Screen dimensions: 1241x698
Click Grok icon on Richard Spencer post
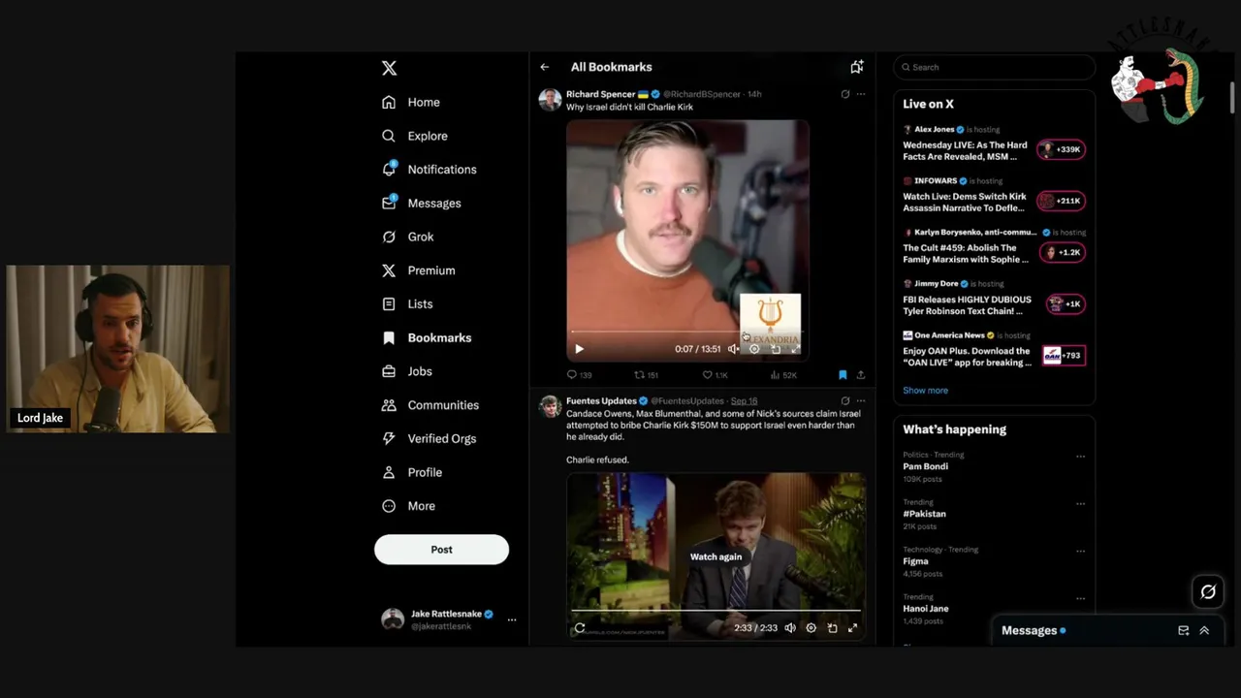click(845, 94)
